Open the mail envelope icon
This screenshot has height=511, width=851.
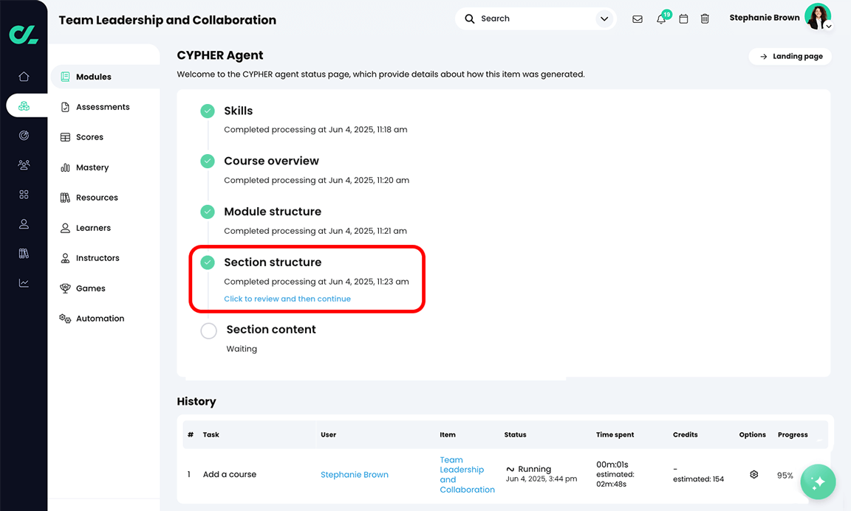coord(638,19)
